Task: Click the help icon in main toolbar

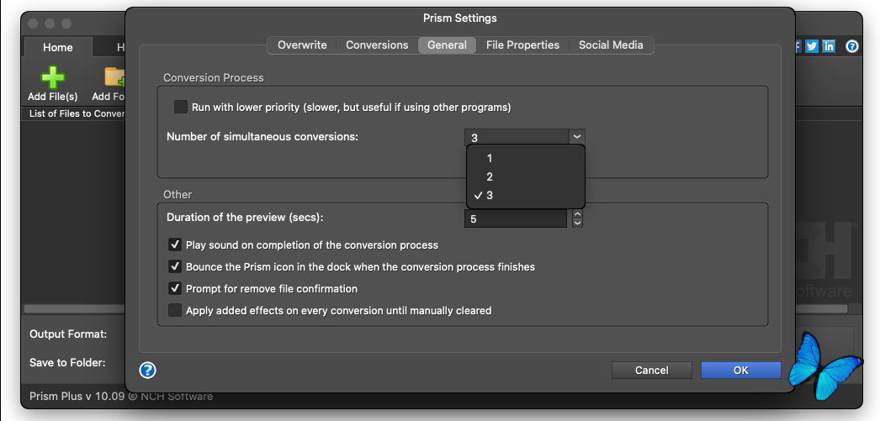Action: (x=852, y=47)
